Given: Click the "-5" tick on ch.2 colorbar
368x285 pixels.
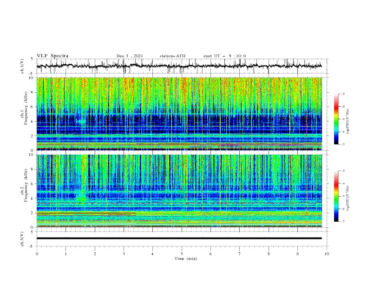Looking at the screenshot, I should tap(342, 196).
